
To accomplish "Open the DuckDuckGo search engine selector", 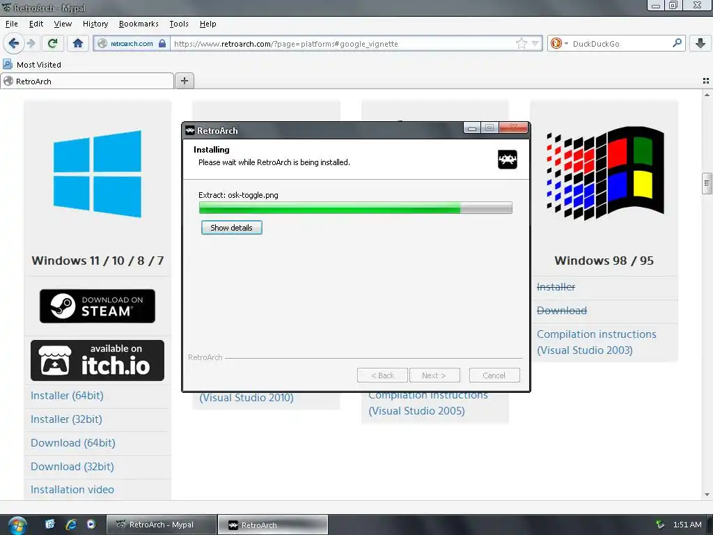I will (x=559, y=44).
